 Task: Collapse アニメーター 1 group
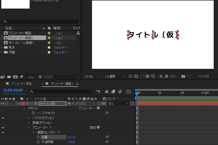point(29,128)
